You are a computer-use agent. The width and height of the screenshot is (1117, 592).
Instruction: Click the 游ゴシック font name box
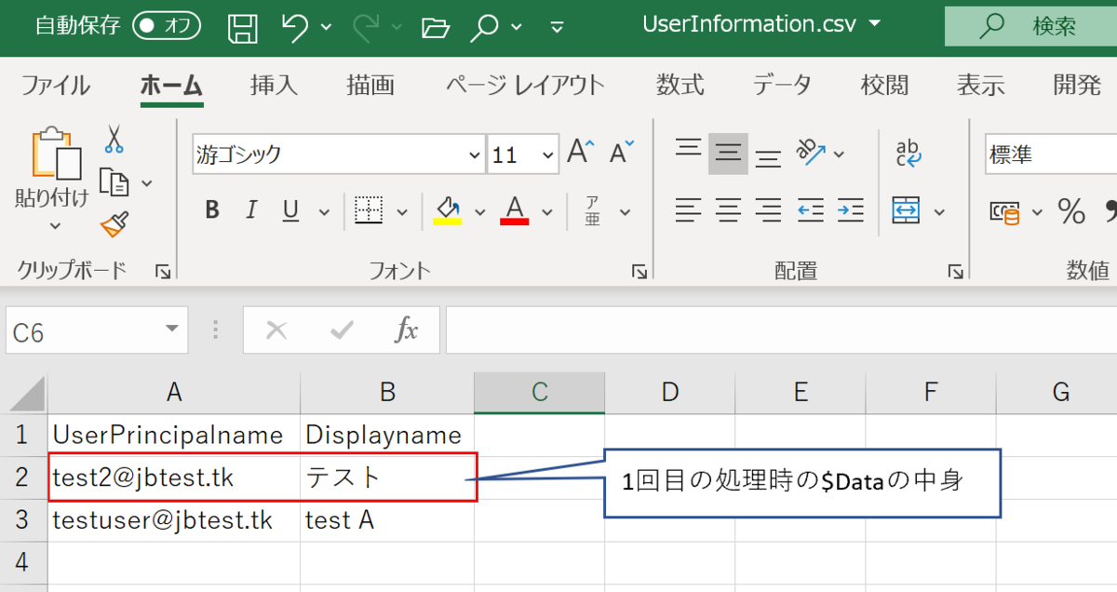339,155
